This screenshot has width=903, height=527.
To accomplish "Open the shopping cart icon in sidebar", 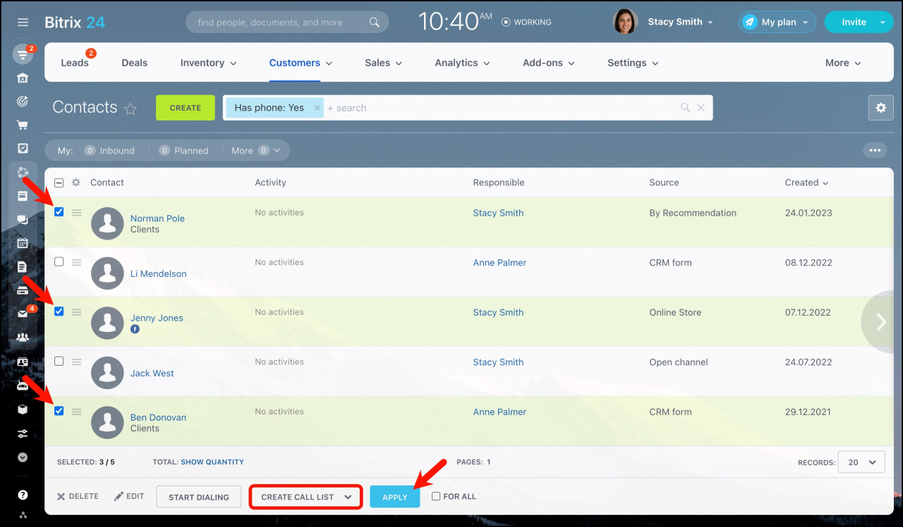I will pyautogui.click(x=23, y=125).
